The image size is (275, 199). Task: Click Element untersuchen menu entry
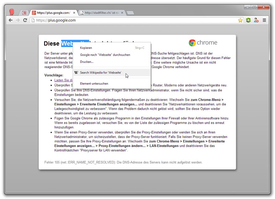[x=112, y=84]
